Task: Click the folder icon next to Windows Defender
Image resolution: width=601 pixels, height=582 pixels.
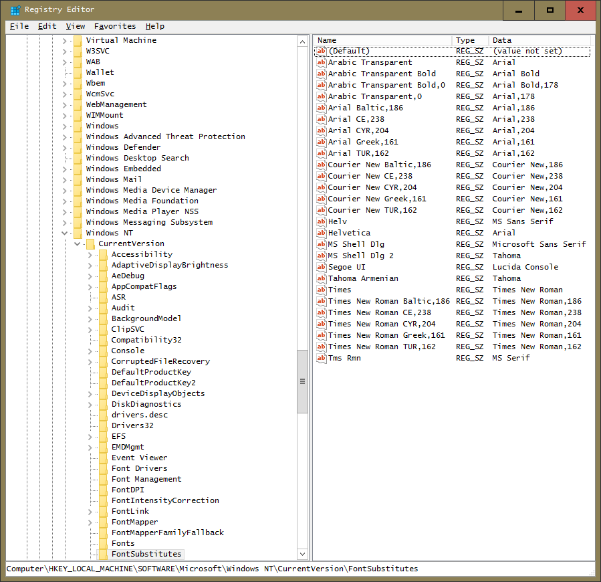Action: 78,147
